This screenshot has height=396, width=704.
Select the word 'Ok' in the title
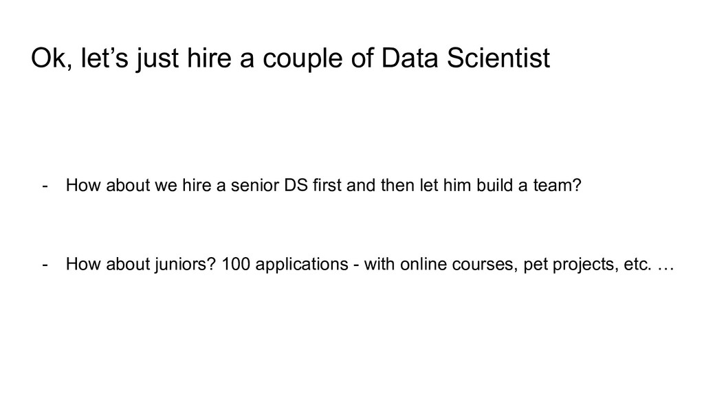pos(49,58)
